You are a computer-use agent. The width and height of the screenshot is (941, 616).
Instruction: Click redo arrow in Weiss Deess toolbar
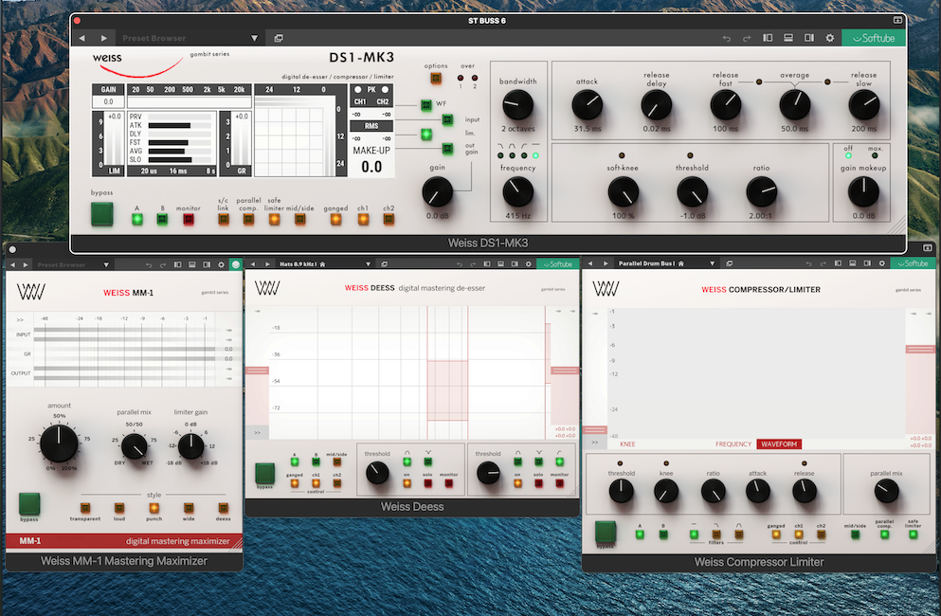point(473,264)
